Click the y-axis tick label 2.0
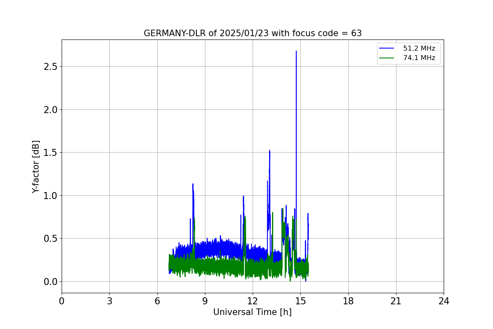 (51, 110)
